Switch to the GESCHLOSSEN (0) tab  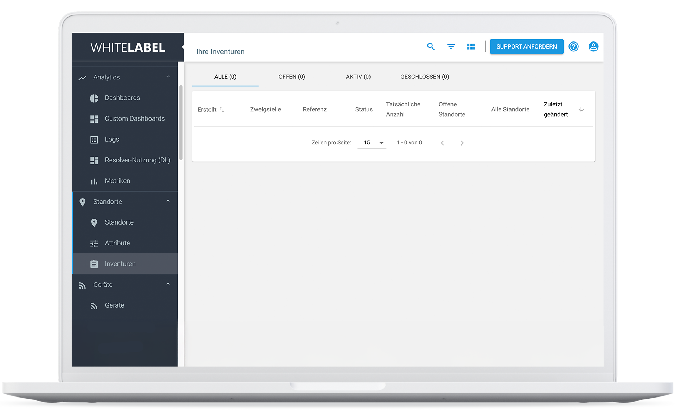pyautogui.click(x=425, y=77)
